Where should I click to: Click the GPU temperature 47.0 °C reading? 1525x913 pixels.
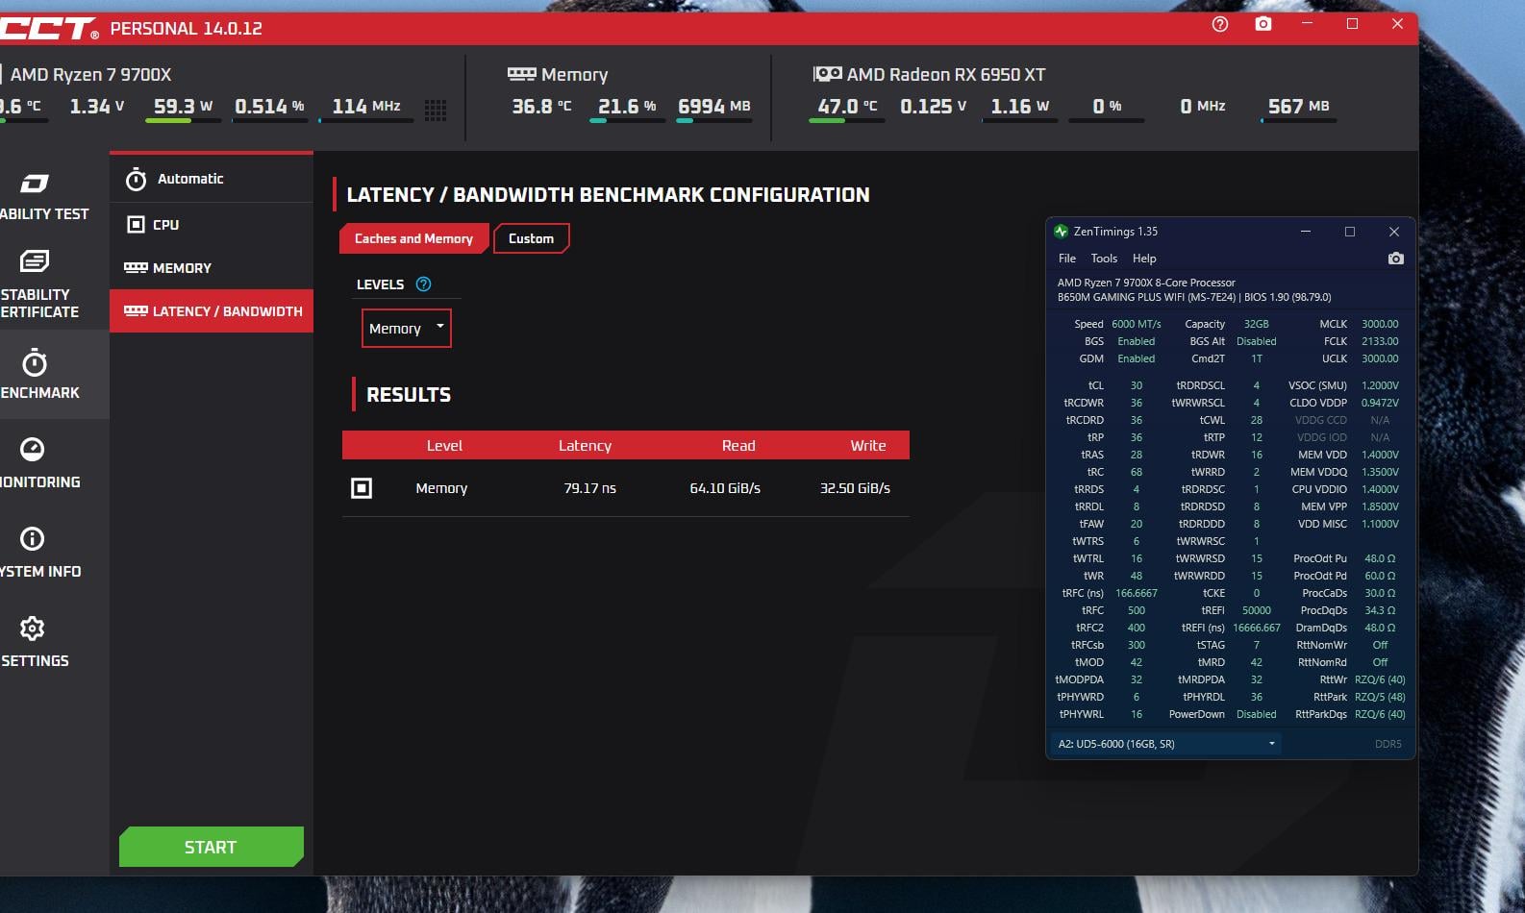click(x=847, y=106)
